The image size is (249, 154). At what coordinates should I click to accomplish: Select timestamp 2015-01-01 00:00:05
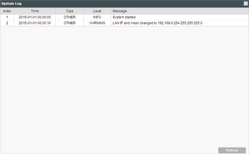click(x=35, y=17)
